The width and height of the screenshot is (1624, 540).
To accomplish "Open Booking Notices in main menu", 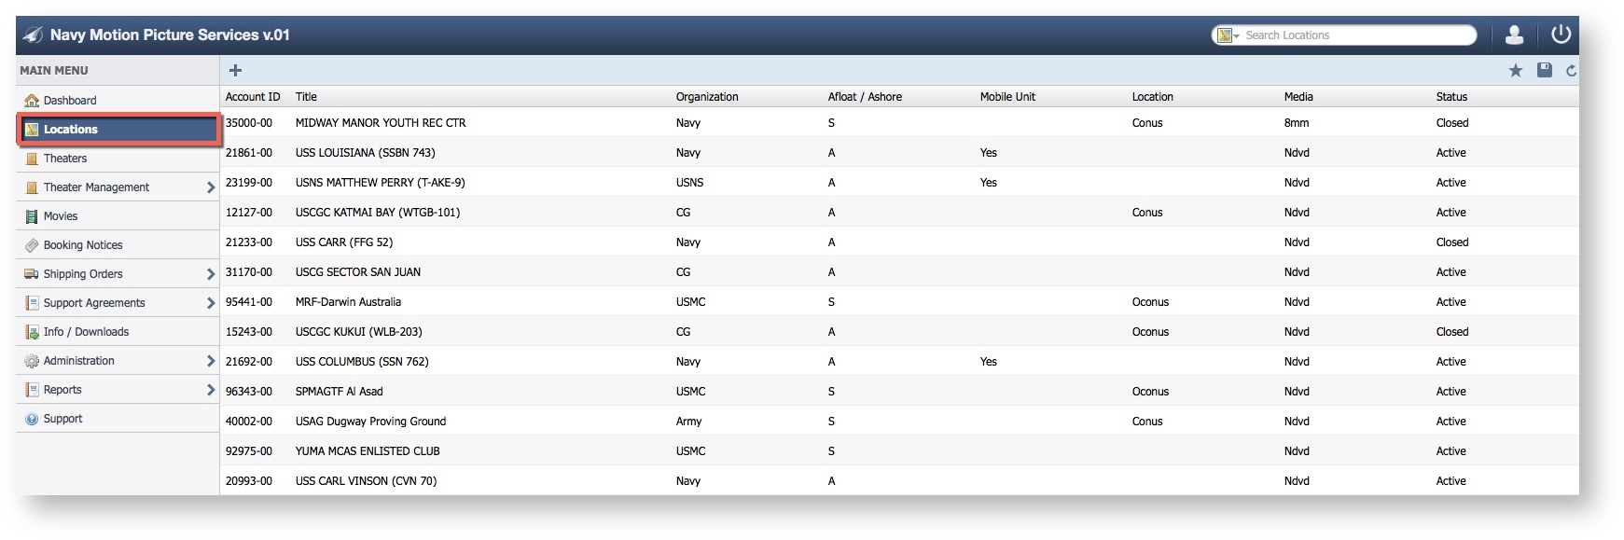I will 83,245.
